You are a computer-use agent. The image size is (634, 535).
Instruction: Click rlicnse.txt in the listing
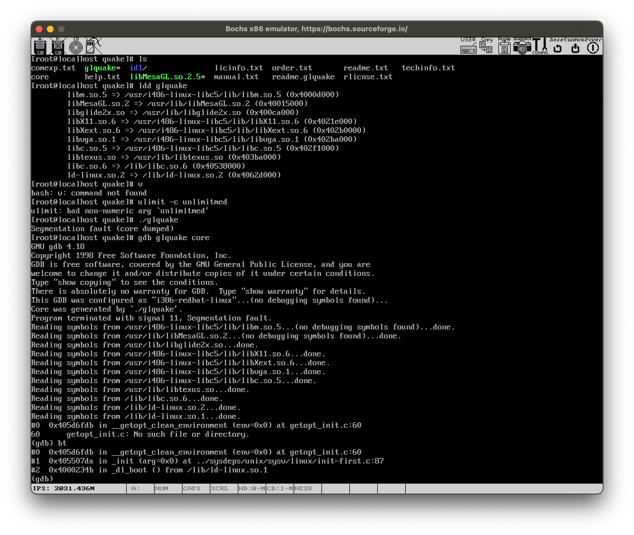click(x=368, y=77)
